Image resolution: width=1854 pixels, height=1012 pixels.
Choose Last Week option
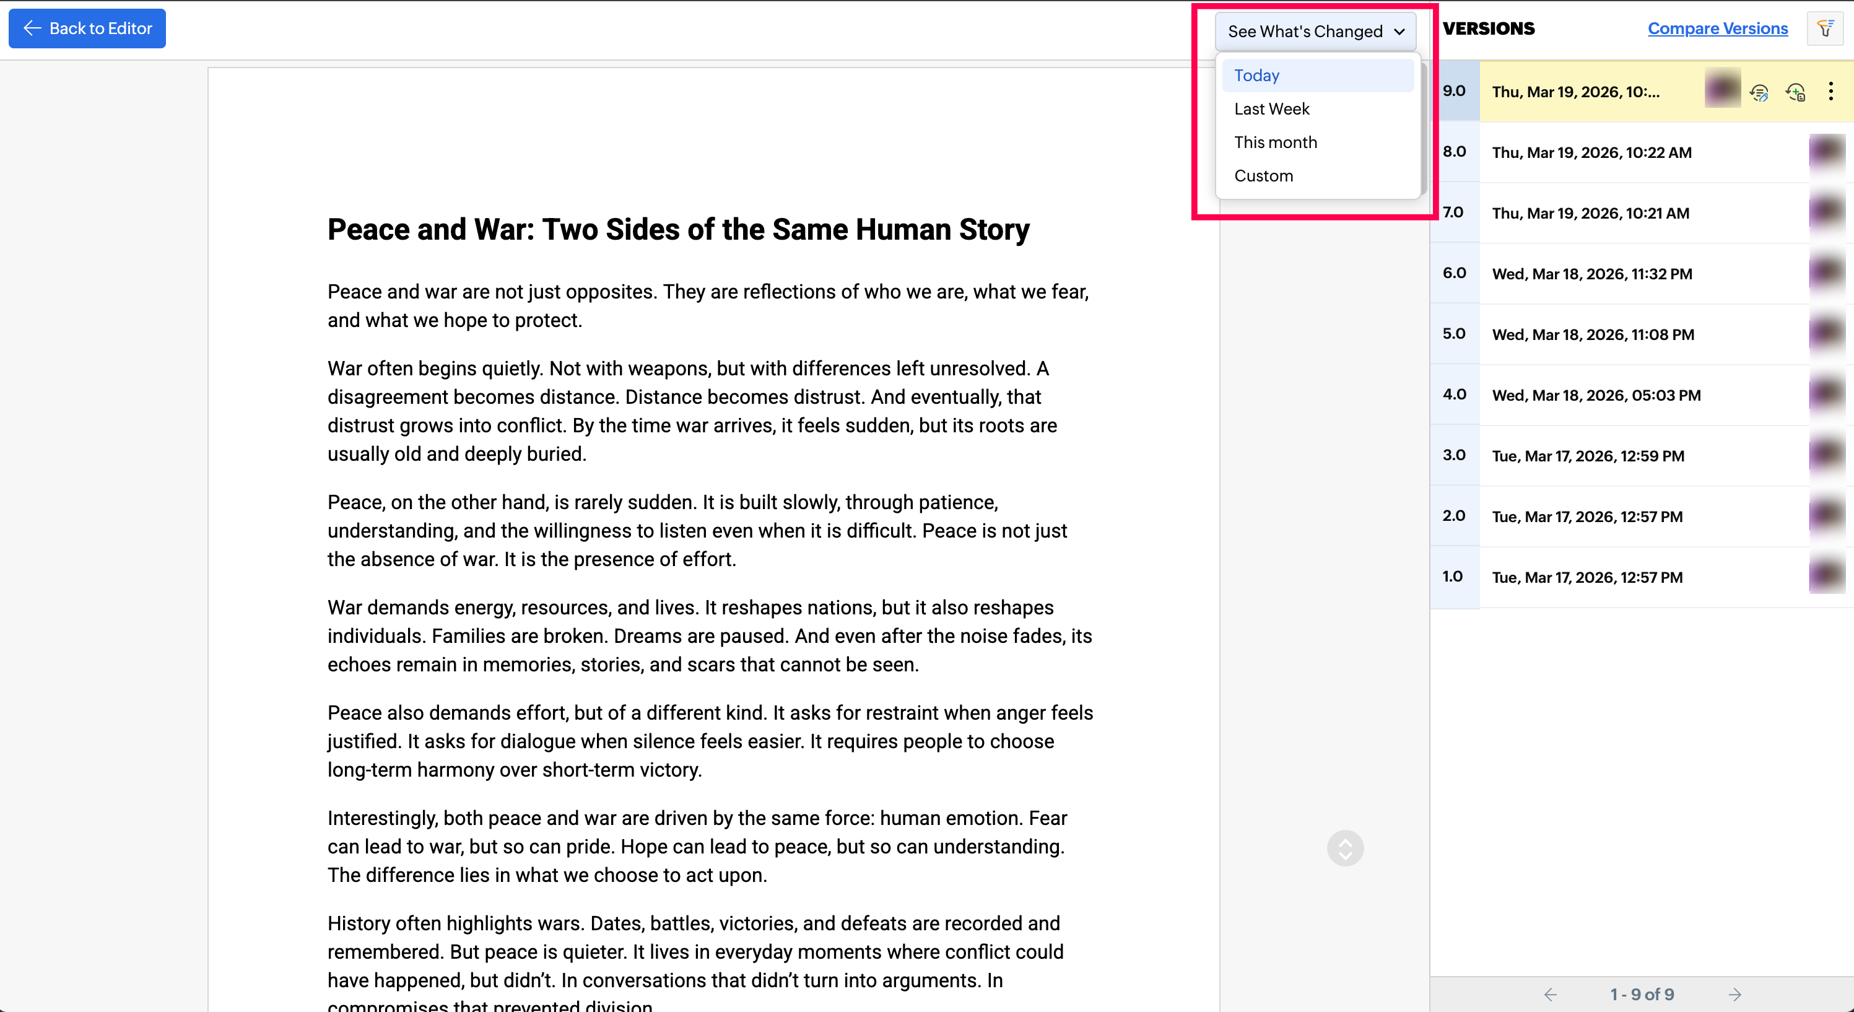click(1272, 108)
